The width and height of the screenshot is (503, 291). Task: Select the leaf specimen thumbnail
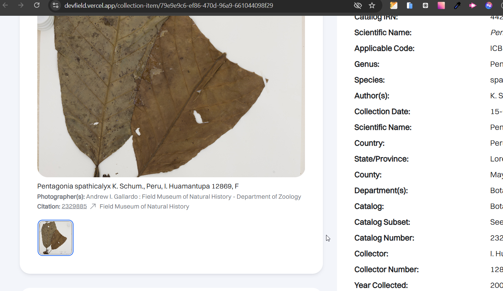tap(56, 238)
